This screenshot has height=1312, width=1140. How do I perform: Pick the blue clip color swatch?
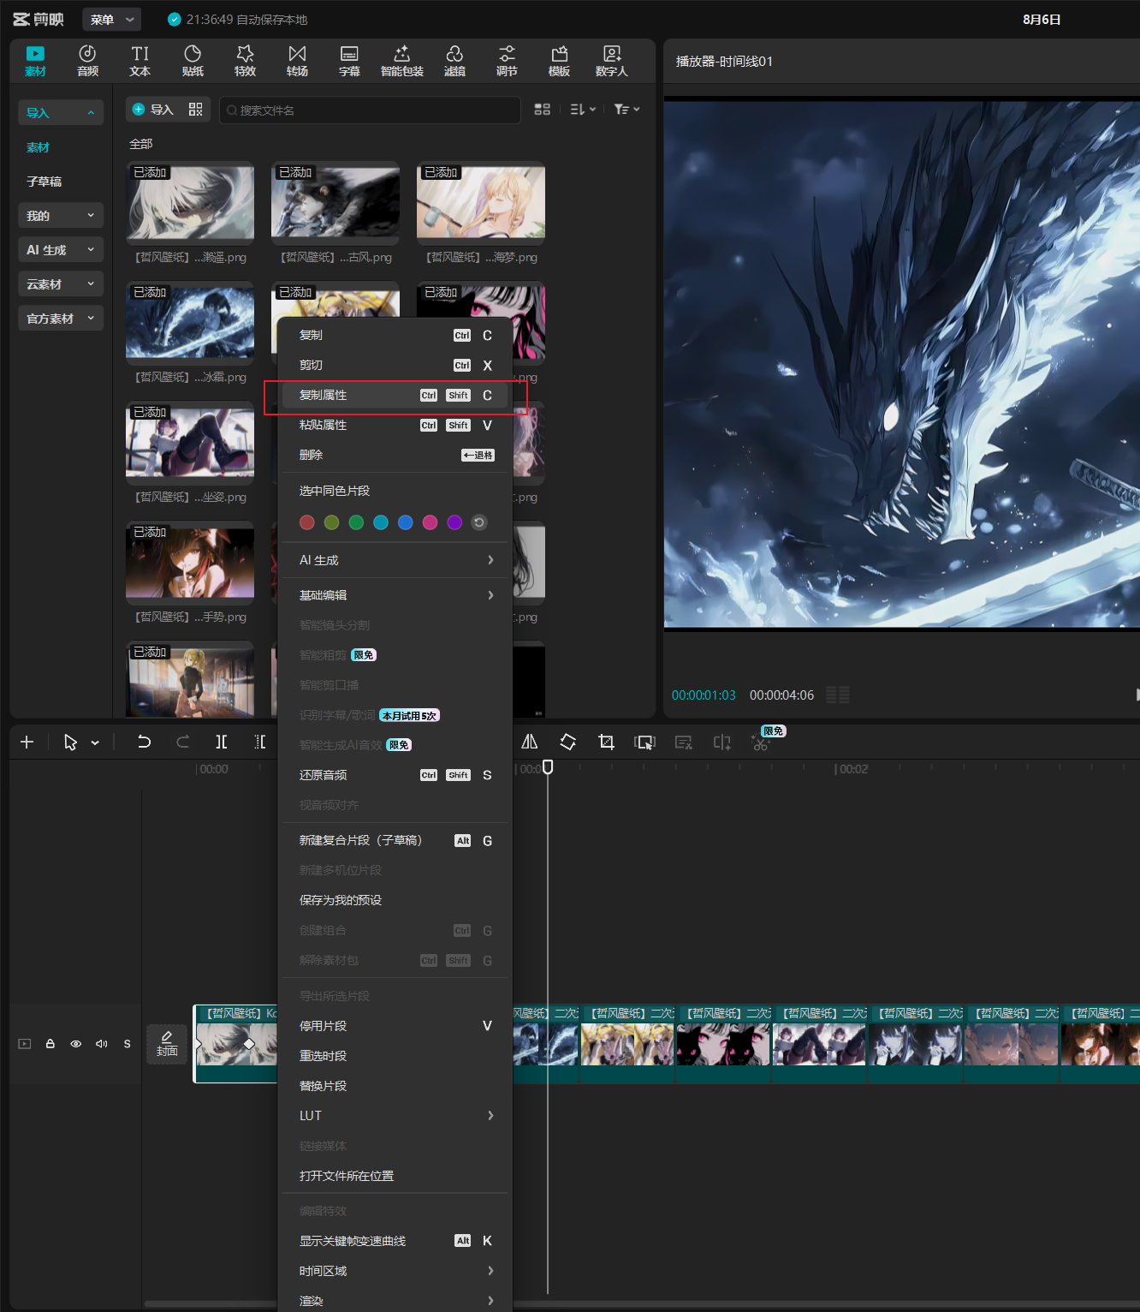tap(406, 522)
